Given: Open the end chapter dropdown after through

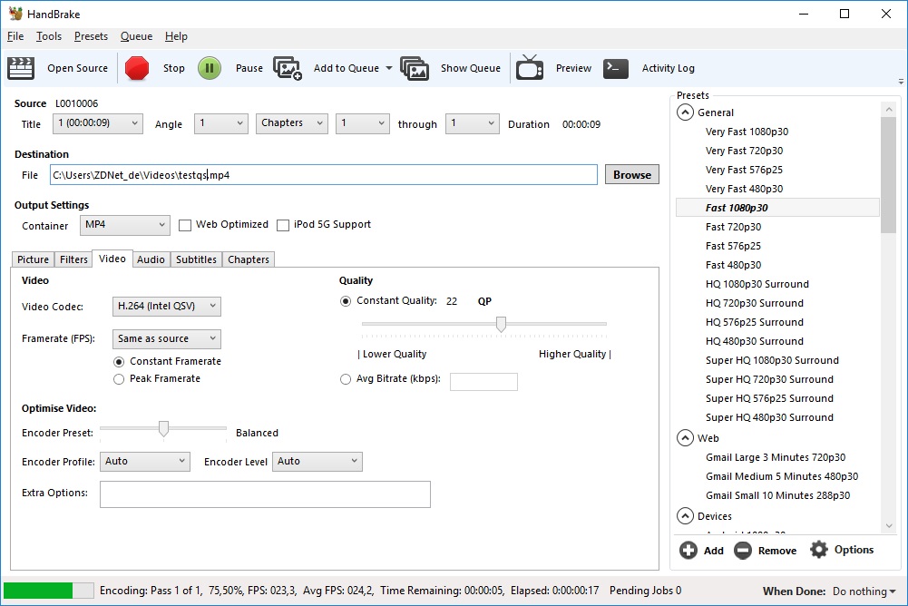Looking at the screenshot, I should click(x=472, y=123).
